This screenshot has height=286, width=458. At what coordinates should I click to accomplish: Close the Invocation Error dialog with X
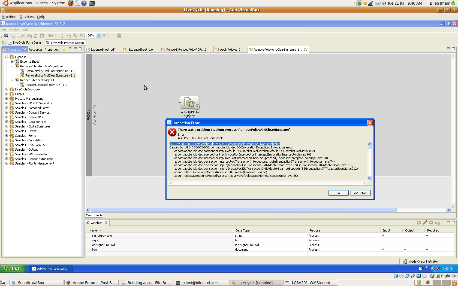click(x=370, y=123)
